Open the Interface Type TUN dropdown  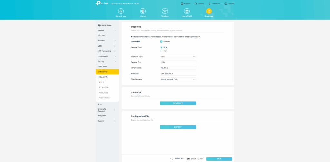pos(178,57)
